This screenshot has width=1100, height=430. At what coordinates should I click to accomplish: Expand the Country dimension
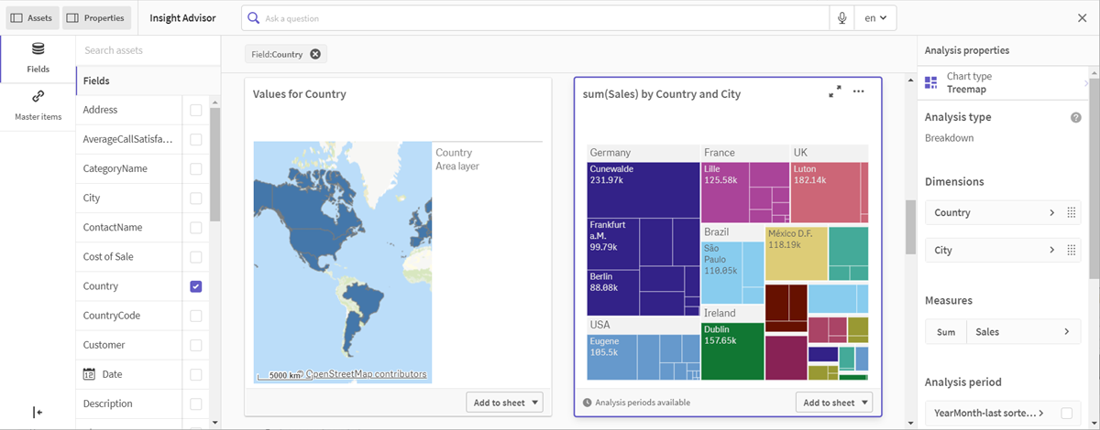tap(1051, 213)
